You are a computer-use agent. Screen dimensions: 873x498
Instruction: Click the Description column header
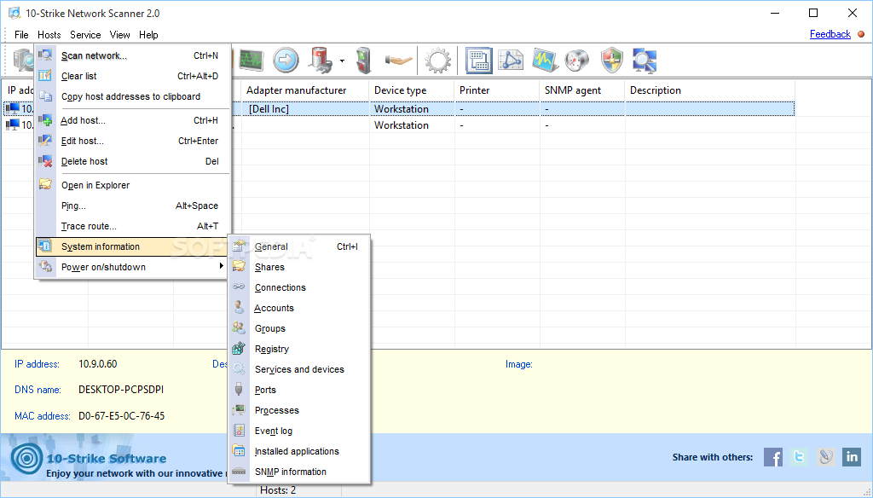pyautogui.click(x=710, y=90)
